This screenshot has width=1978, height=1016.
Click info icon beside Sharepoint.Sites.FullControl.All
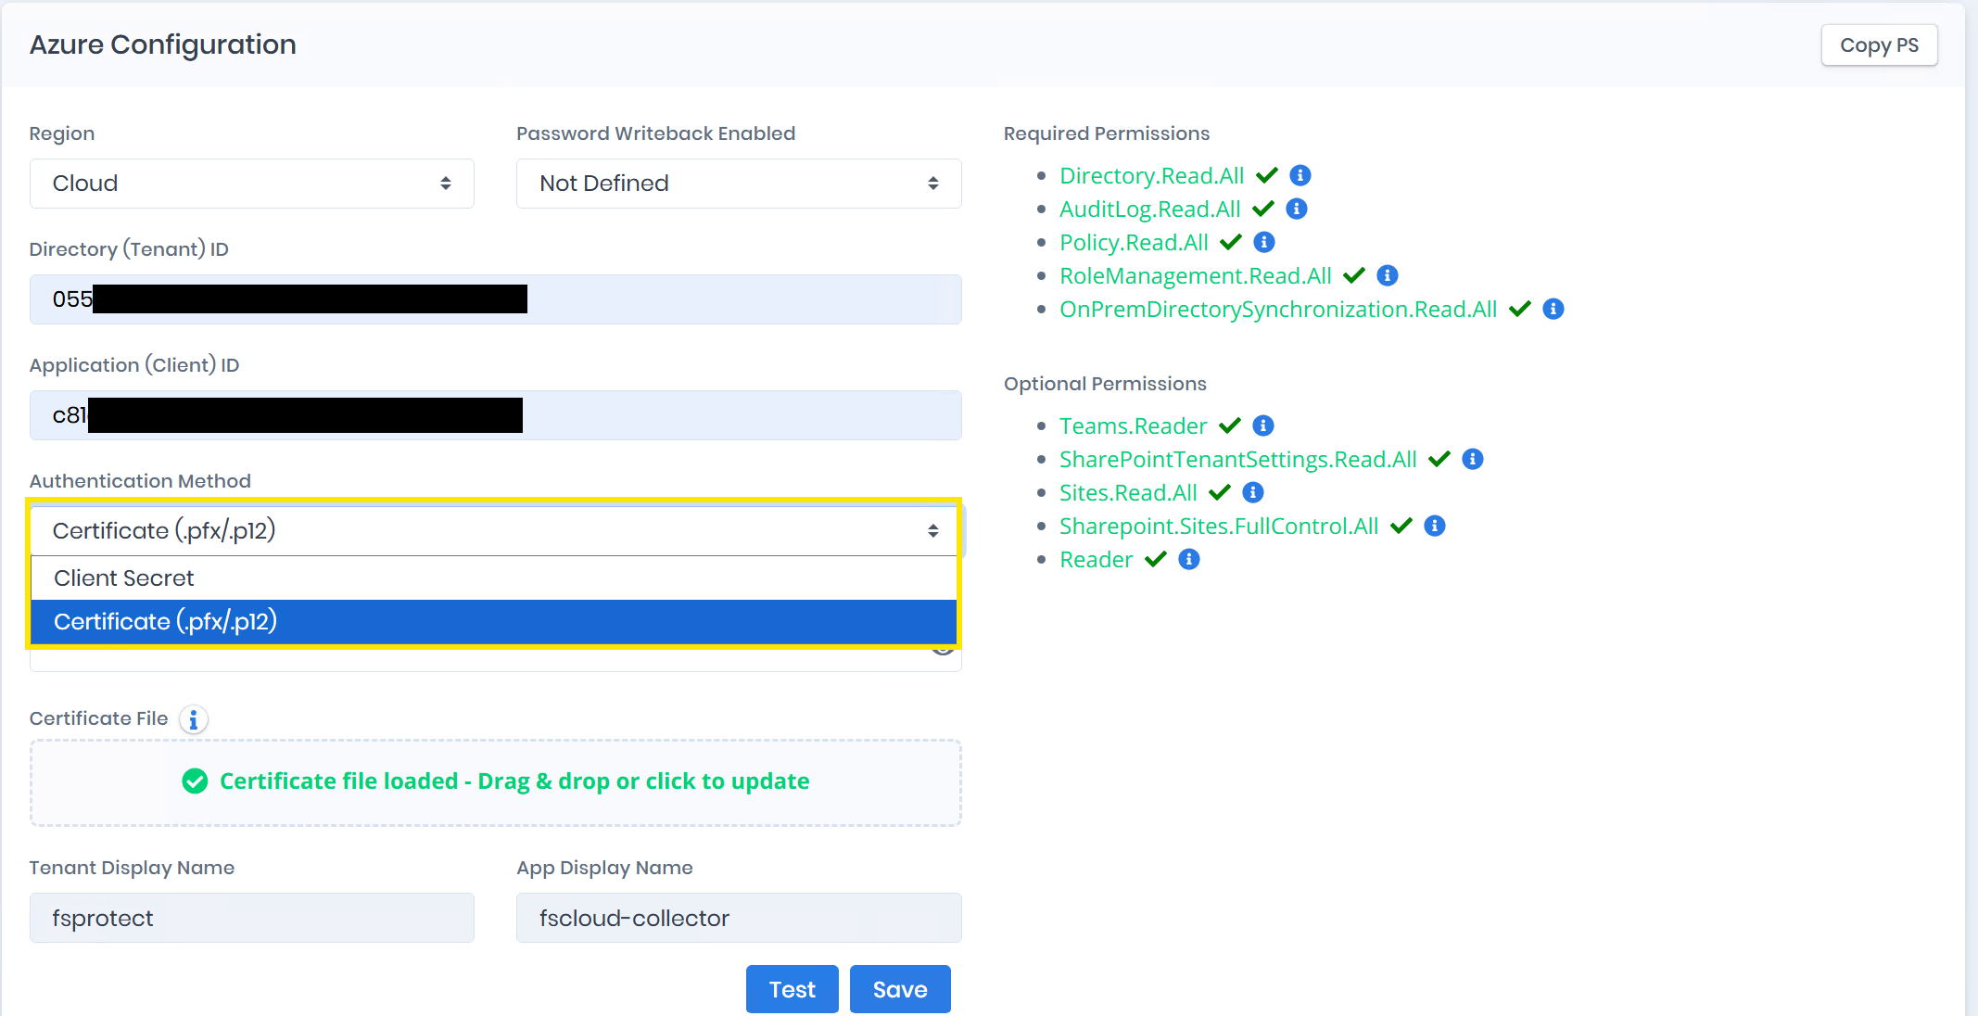point(1435,526)
